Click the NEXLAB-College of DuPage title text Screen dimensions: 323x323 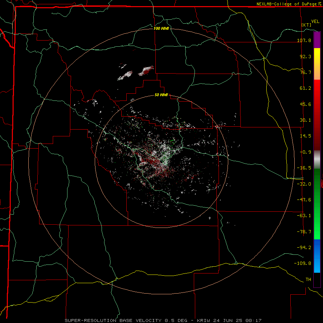tap(286, 4)
